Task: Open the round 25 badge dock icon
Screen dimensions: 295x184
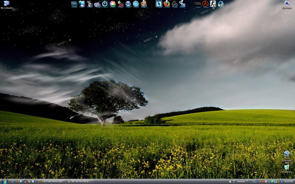Action: pos(136,4)
